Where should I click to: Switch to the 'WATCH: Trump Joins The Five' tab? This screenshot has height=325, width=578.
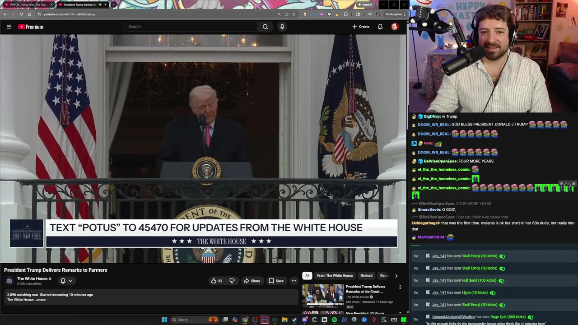28,5
